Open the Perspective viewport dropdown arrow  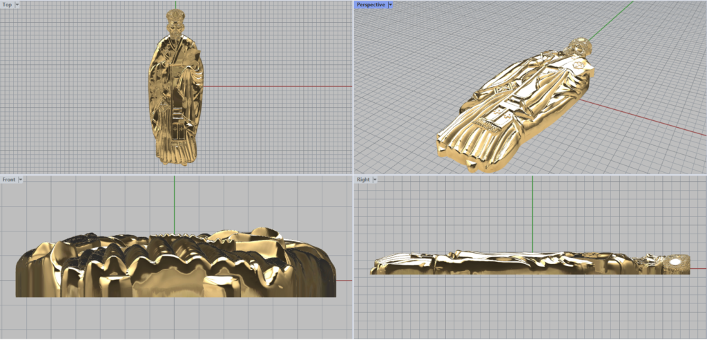click(390, 4)
